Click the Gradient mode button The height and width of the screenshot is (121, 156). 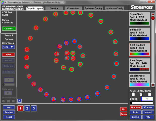tap(136, 107)
